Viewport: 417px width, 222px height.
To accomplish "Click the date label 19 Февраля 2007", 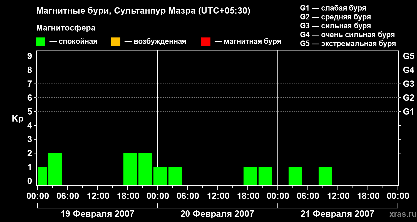I will click(97, 214).
